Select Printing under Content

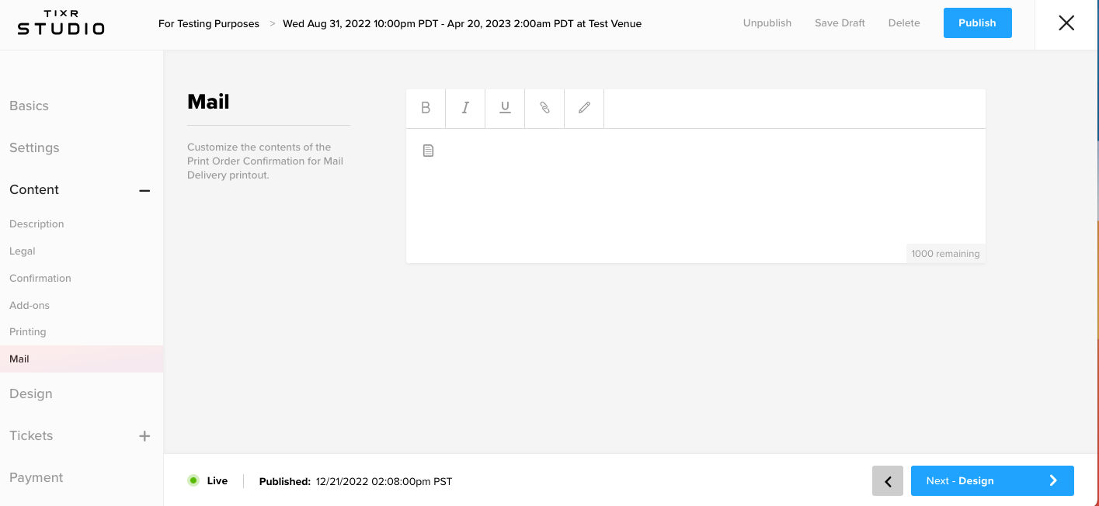tap(28, 331)
